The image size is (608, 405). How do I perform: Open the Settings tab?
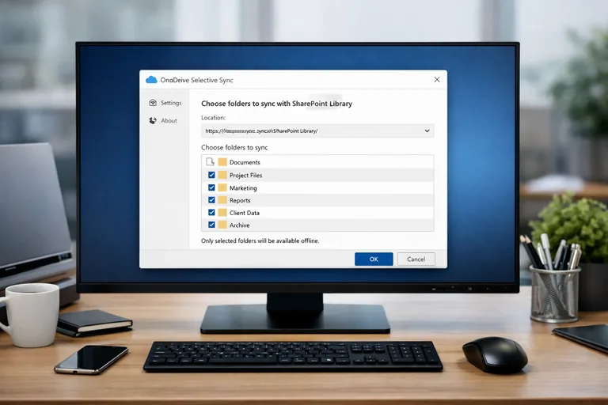point(165,103)
